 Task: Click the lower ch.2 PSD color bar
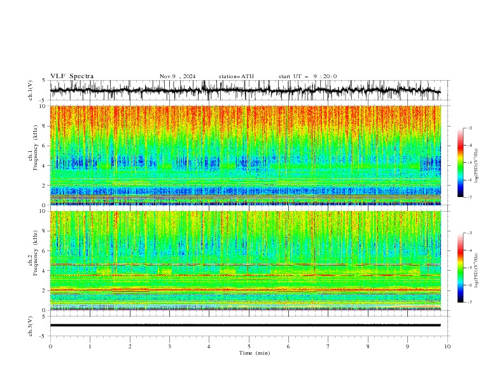pyautogui.click(x=460, y=268)
